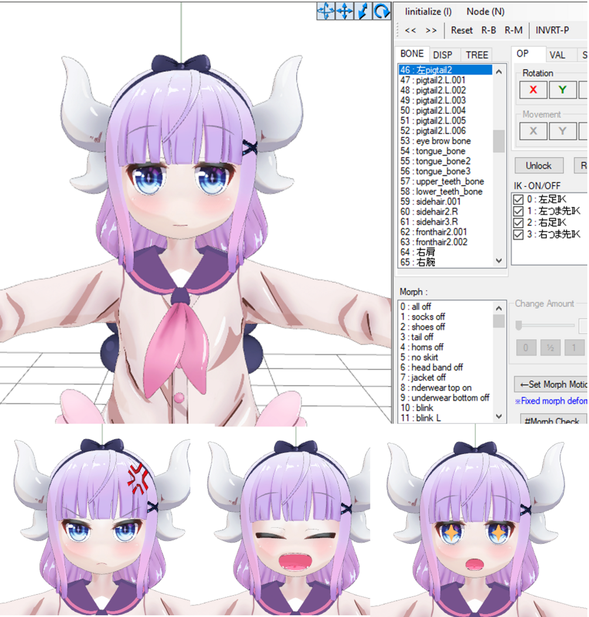Click the bone list scroll-up arrow

click(x=499, y=71)
